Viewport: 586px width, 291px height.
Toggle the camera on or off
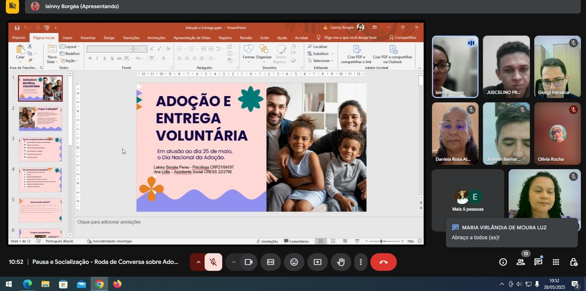pyautogui.click(x=248, y=262)
